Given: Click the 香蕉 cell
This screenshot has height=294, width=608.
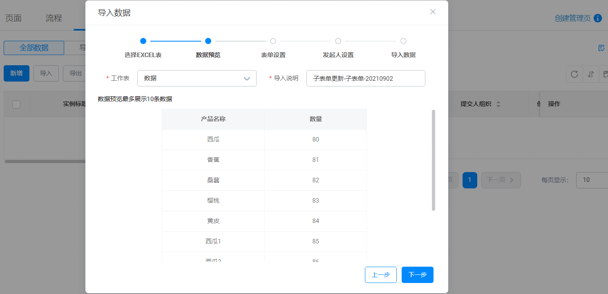Looking at the screenshot, I should [x=213, y=160].
